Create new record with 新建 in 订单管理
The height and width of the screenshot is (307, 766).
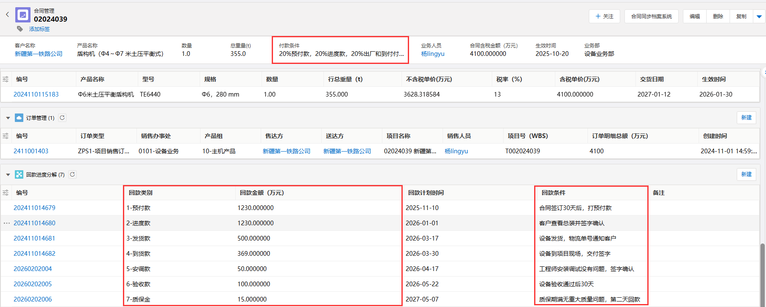[746, 118]
